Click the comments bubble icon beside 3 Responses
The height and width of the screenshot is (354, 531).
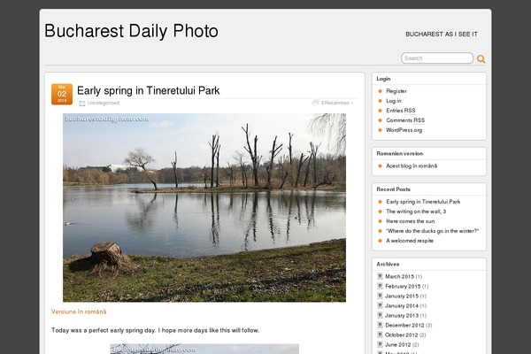point(315,103)
